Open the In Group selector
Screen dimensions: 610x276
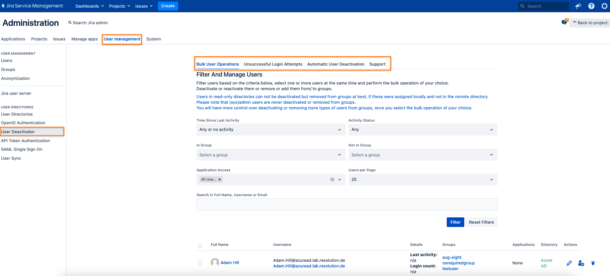tap(271, 155)
